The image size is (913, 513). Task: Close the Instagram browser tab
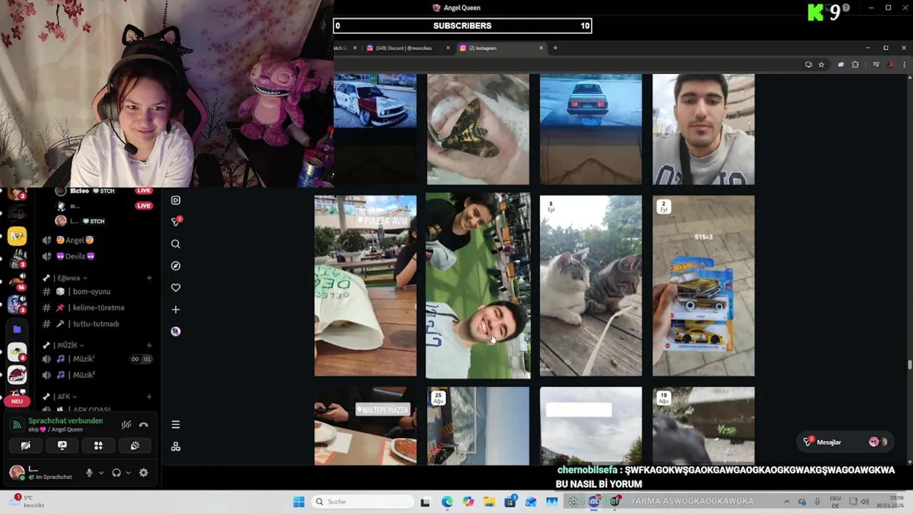tap(541, 48)
